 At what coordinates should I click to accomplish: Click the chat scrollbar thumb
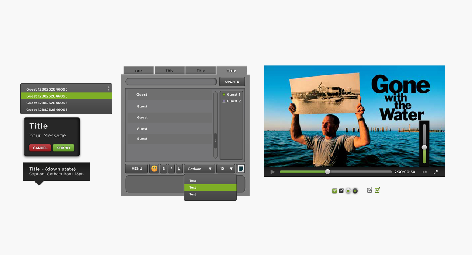point(215,141)
